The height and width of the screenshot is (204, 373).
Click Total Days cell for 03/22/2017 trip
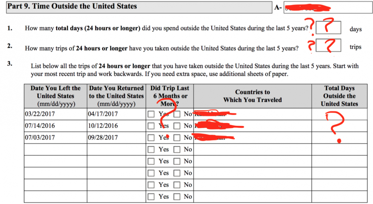[x=339, y=114]
